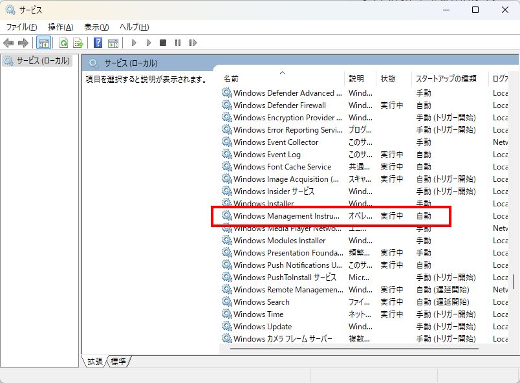Click the partially visible ログオン column header
Screen dimensions: 520x383
click(x=499, y=78)
